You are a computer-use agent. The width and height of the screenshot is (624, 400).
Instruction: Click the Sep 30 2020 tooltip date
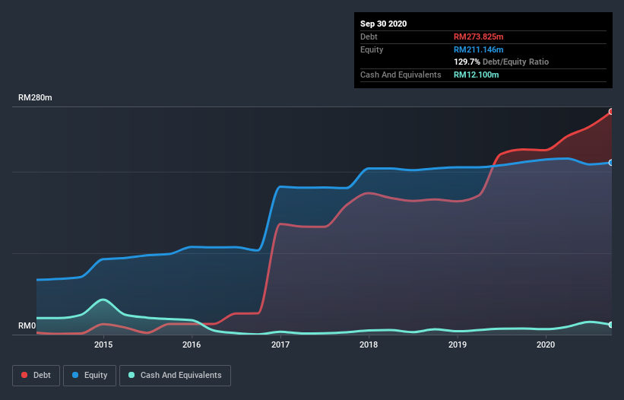[383, 24]
